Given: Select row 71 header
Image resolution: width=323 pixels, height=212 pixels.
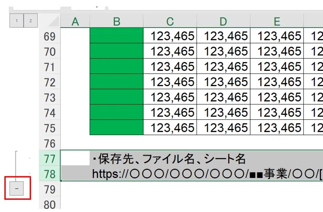Looking at the screenshot, I should click(50, 66).
